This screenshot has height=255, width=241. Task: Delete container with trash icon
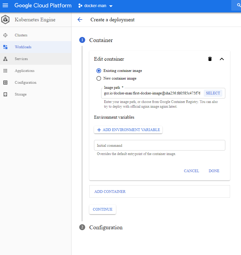[210, 59]
